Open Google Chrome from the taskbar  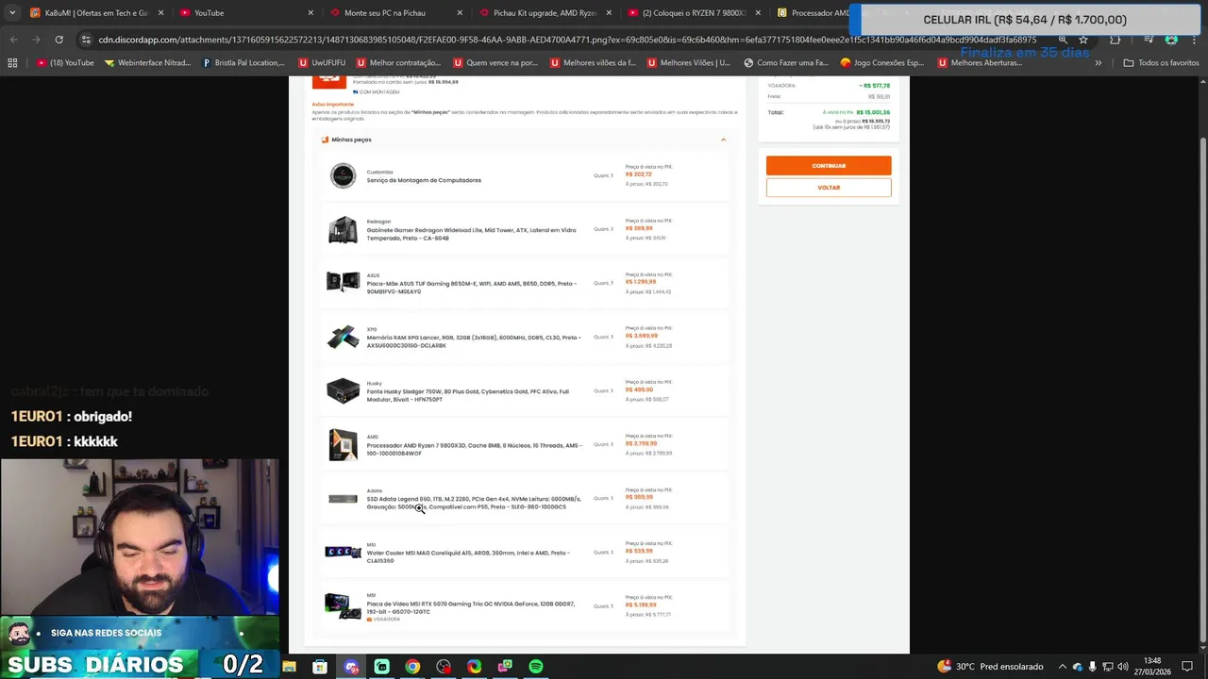point(412,667)
